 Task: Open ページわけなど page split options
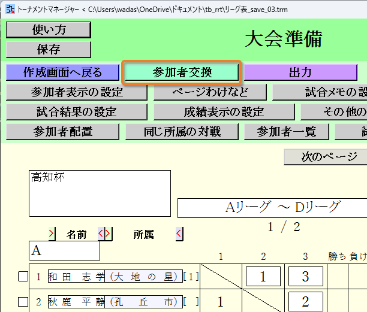point(210,92)
